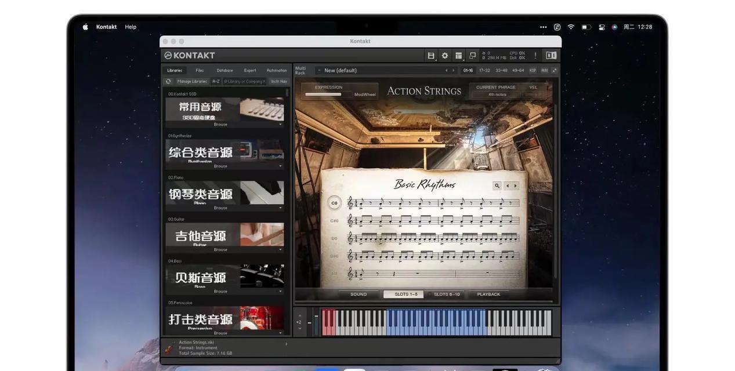Click next multi arrow next to New (default)
The width and height of the screenshot is (735, 371).
(x=454, y=70)
